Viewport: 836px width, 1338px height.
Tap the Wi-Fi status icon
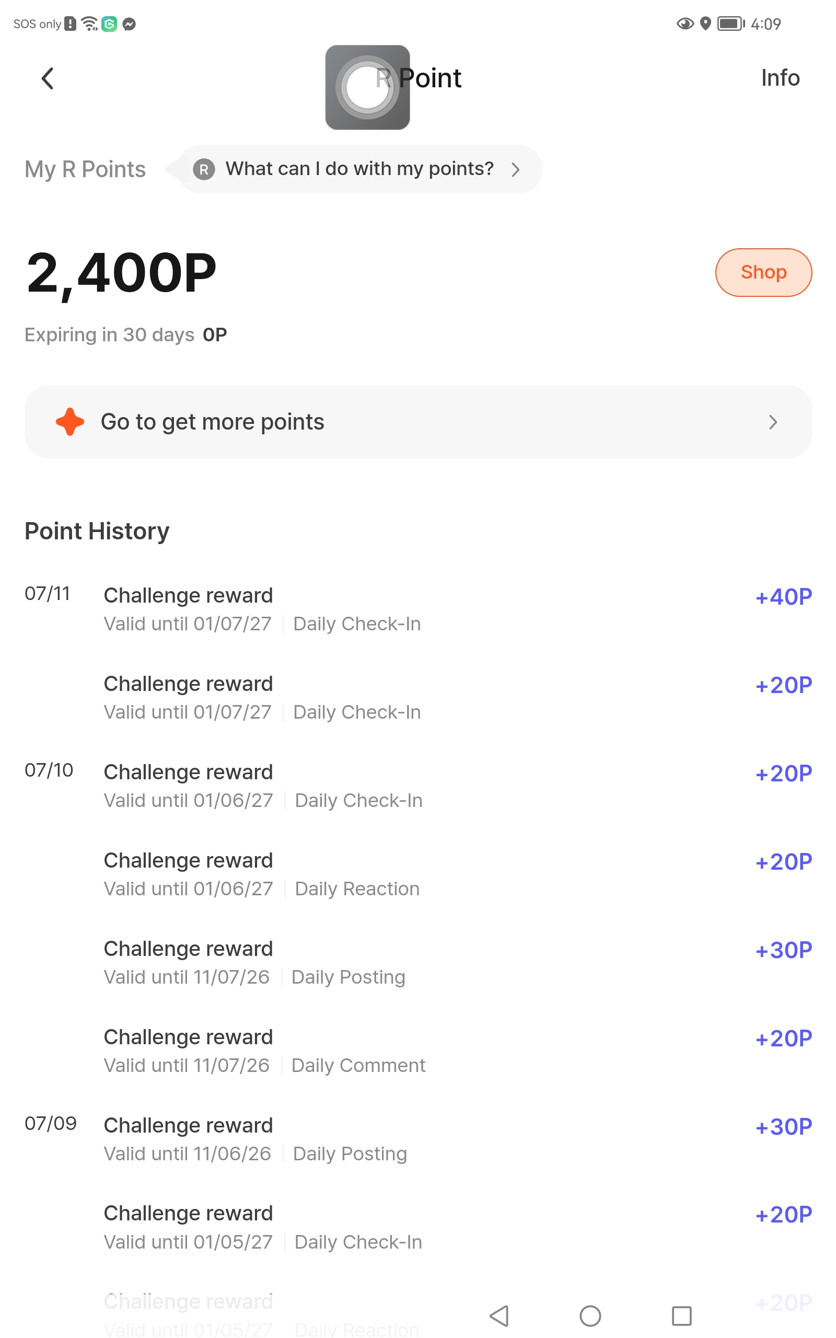(x=89, y=23)
